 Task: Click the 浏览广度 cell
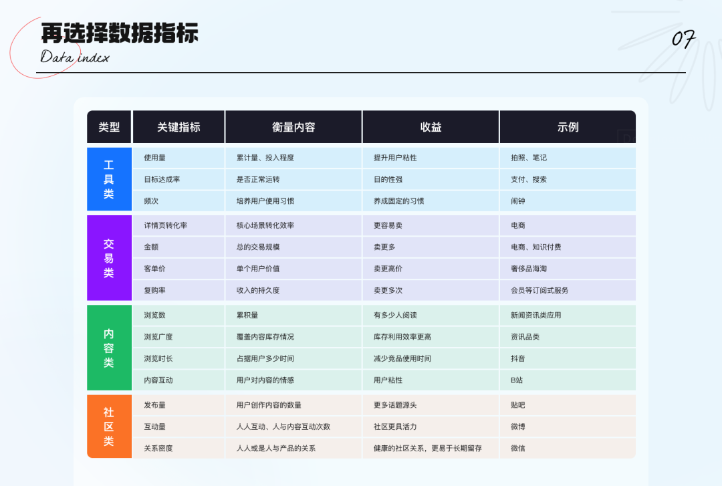click(178, 337)
